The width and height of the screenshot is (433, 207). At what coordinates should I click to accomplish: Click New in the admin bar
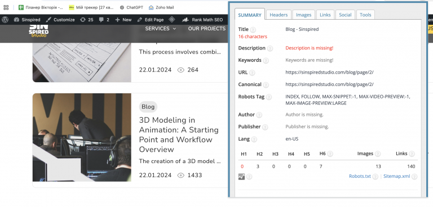click(x=123, y=20)
